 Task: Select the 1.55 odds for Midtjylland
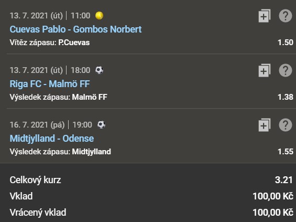click(x=286, y=152)
